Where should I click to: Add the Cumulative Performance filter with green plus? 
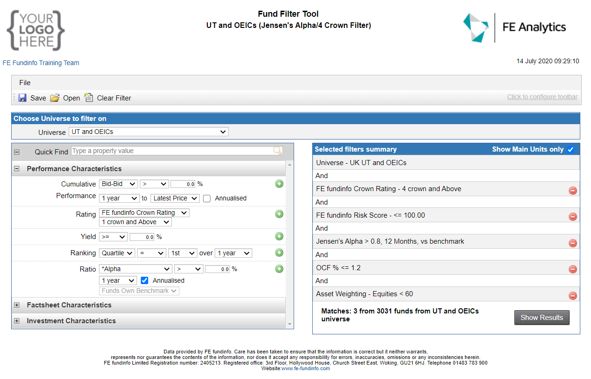(279, 184)
